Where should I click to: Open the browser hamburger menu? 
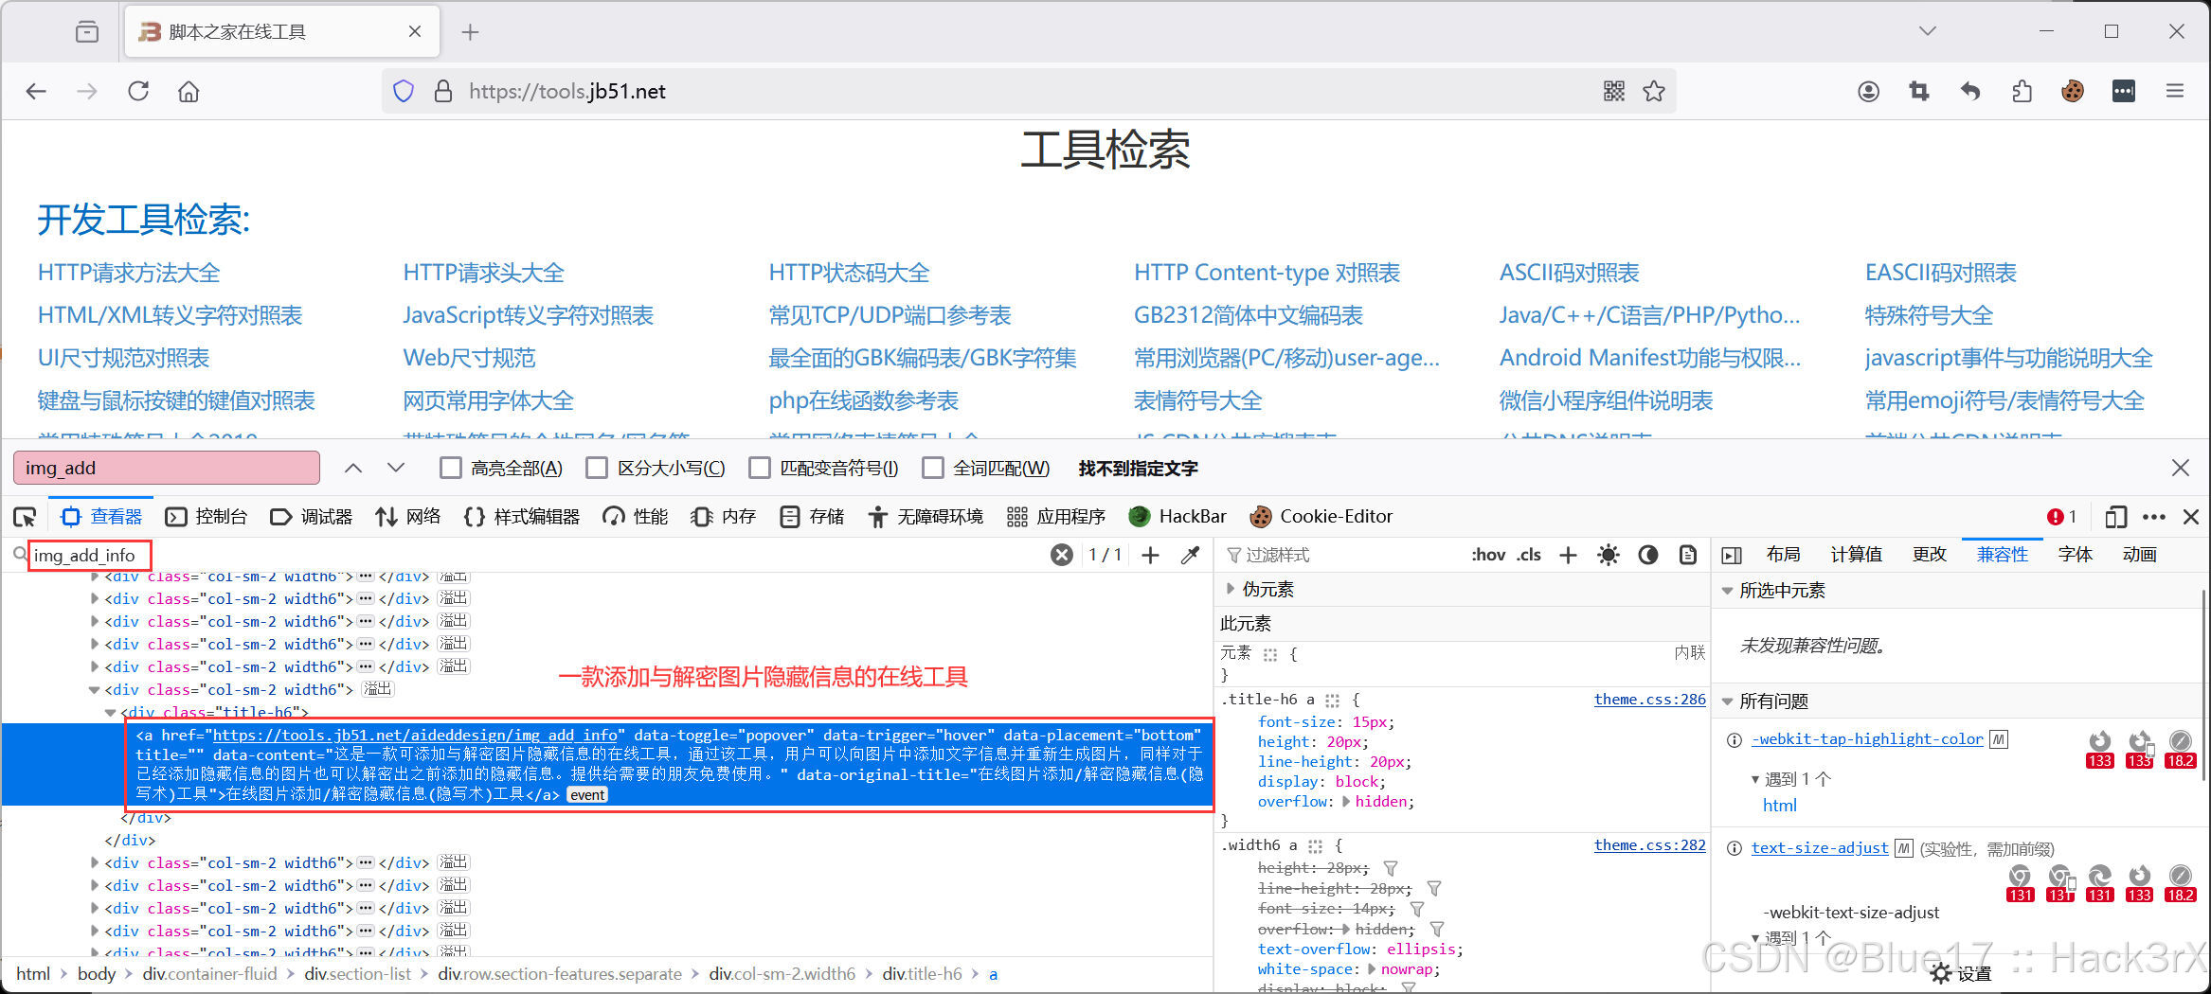pos(2175,91)
